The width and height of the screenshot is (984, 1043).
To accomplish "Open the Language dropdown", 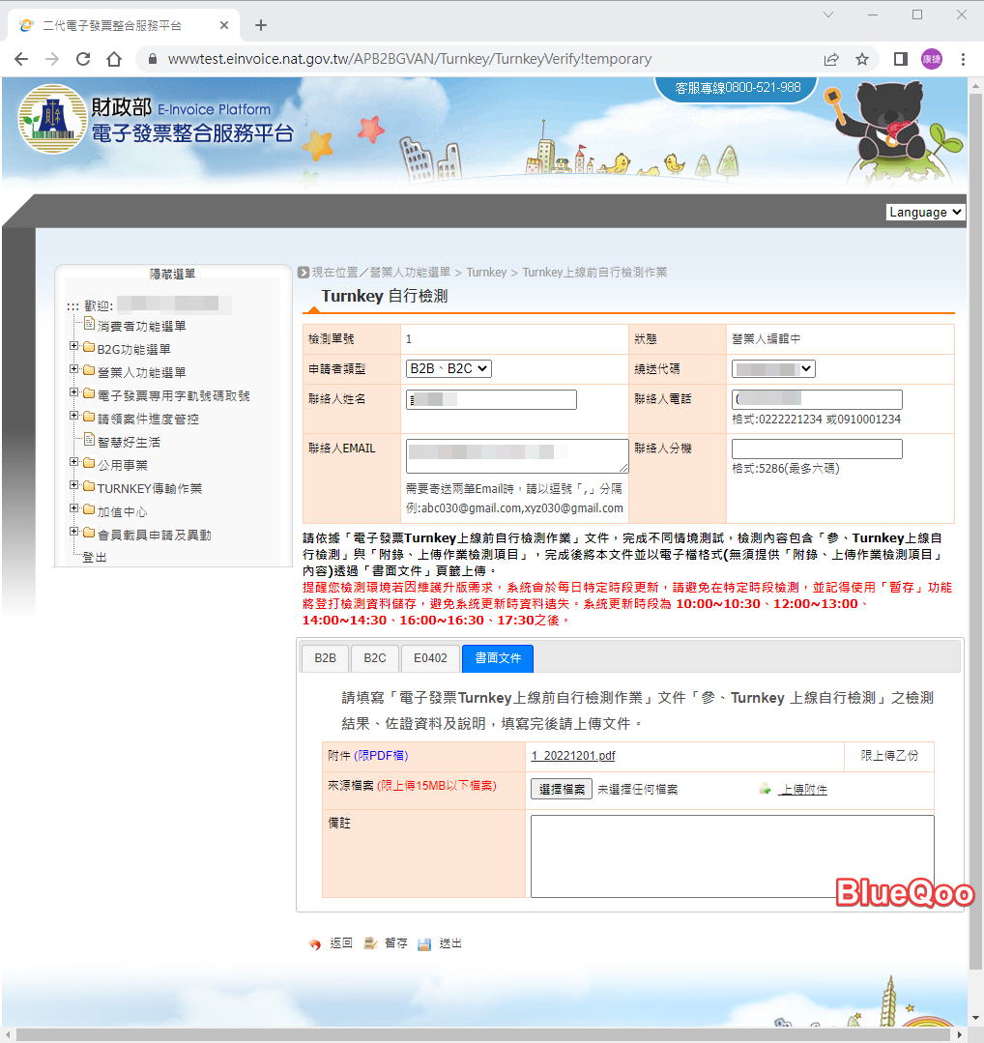I will tap(925, 212).
